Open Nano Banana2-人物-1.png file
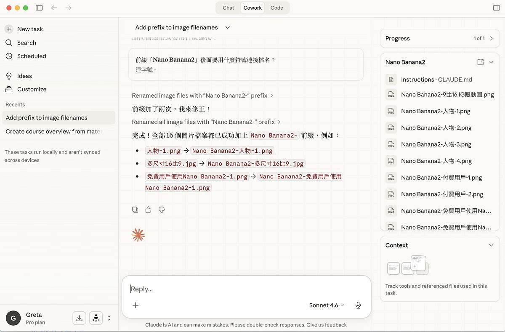This screenshot has width=505, height=332. pos(436,111)
